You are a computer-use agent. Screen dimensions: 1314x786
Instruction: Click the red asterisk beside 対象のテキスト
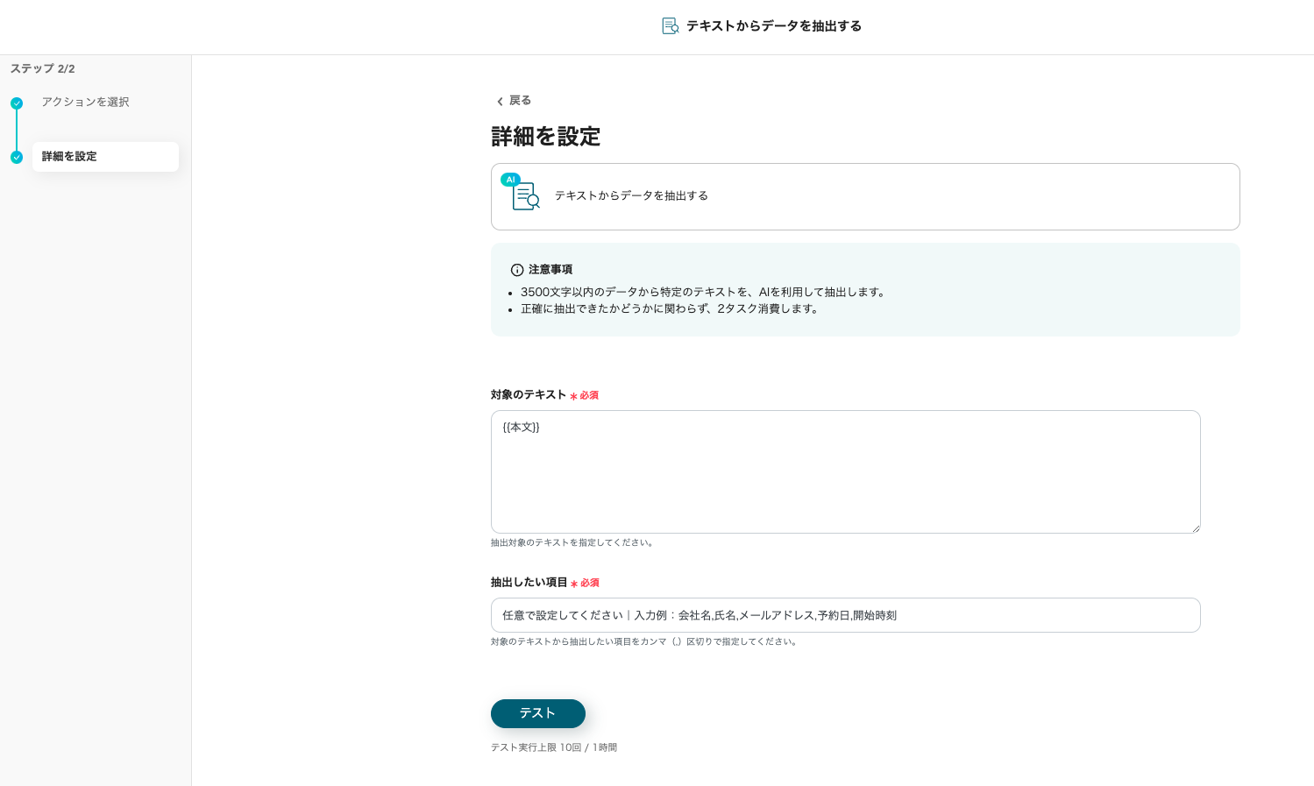pyautogui.click(x=573, y=396)
